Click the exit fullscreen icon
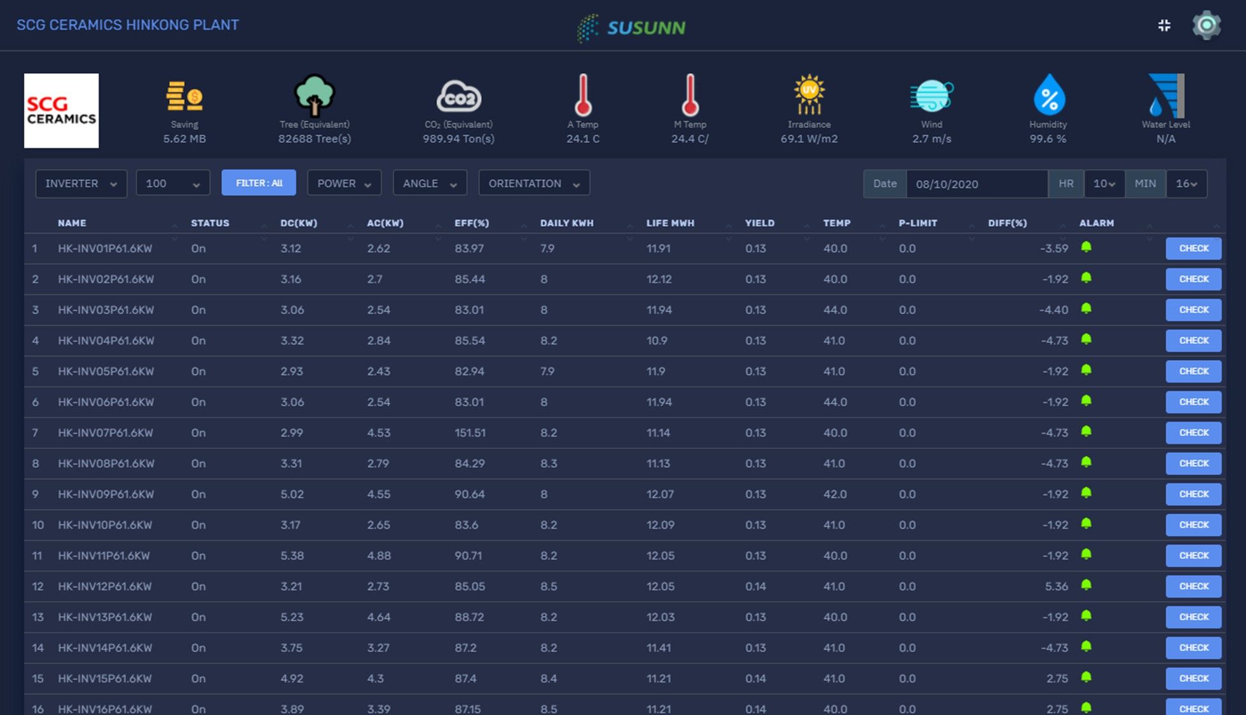Image resolution: width=1246 pixels, height=715 pixels. tap(1164, 25)
